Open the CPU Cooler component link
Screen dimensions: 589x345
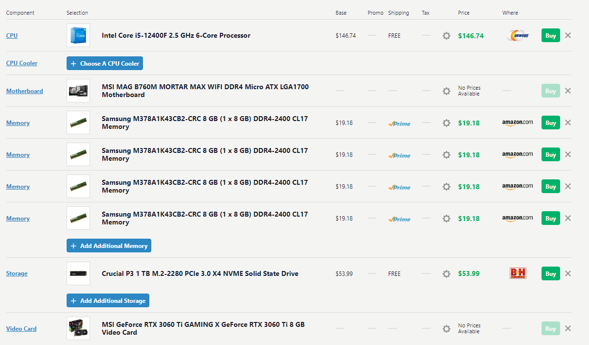pyautogui.click(x=22, y=63)
